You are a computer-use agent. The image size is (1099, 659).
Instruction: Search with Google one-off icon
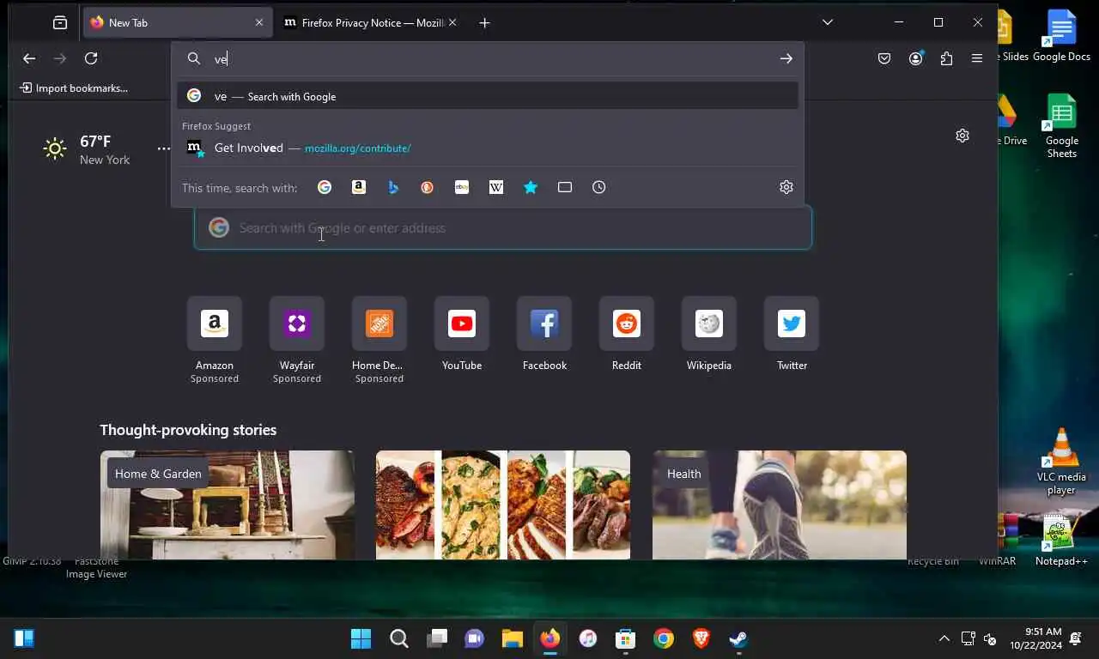tap(325, 187)
